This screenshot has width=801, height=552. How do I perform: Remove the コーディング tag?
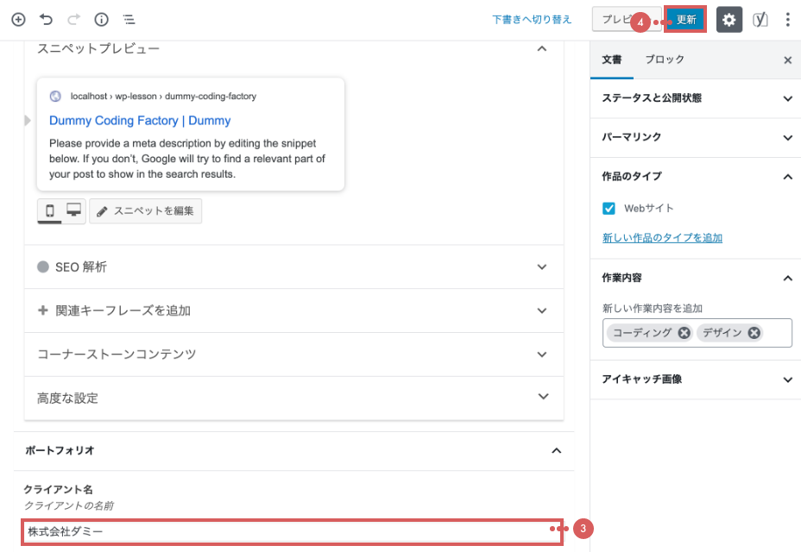click(684, 333)
